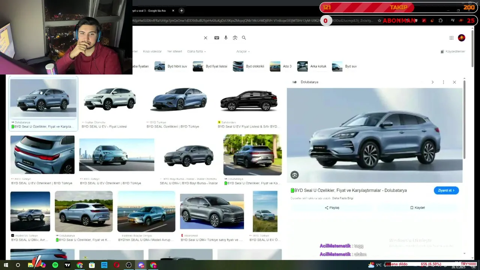The width and height of the screenshot is (480, 270).
Task: Open File Explorer from the taskbar
Action: tap(30, 265)
